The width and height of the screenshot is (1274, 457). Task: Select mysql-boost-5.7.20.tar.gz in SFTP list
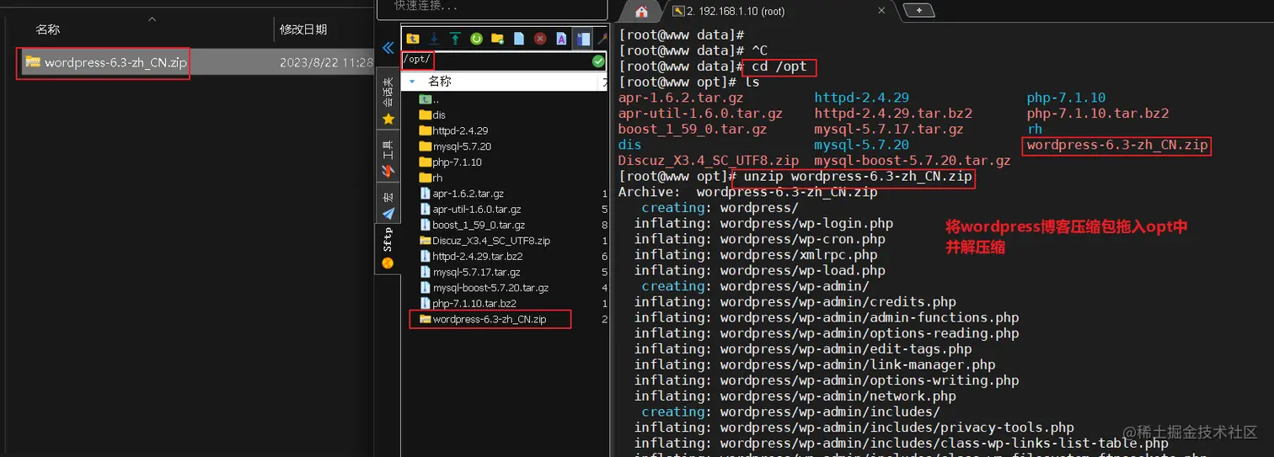[x=484, y=288]
